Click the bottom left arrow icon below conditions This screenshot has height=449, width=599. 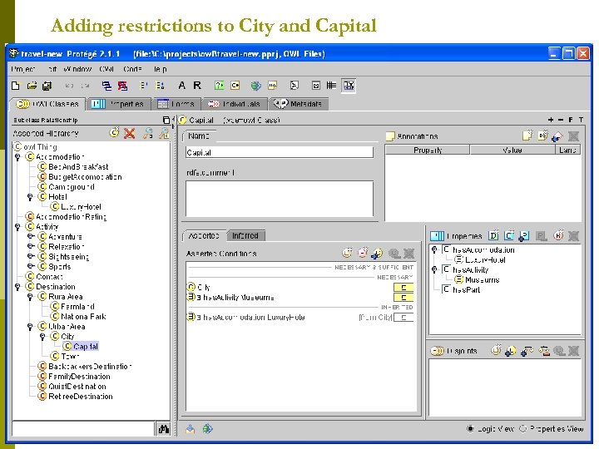191,429
